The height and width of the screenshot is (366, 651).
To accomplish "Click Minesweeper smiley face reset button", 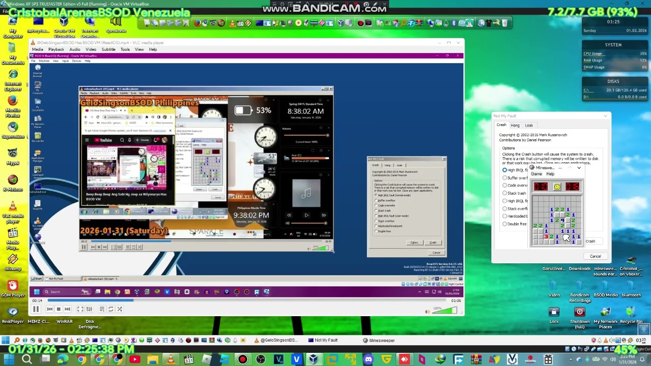I will 557,187.
